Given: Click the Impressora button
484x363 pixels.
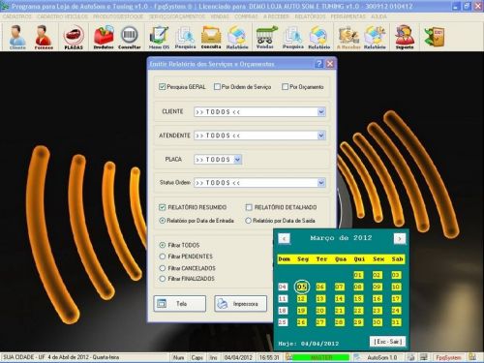Looking at the screenshot, I should (x=241, y=304).
